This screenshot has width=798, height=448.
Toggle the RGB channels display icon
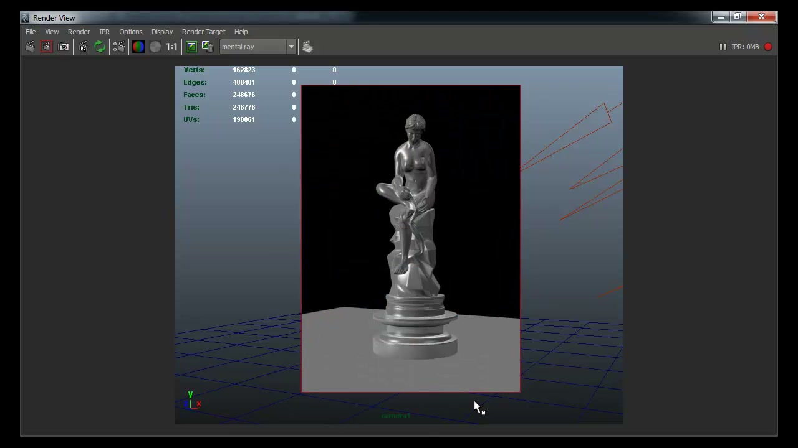pyautogui.click(x=138, y=47)
